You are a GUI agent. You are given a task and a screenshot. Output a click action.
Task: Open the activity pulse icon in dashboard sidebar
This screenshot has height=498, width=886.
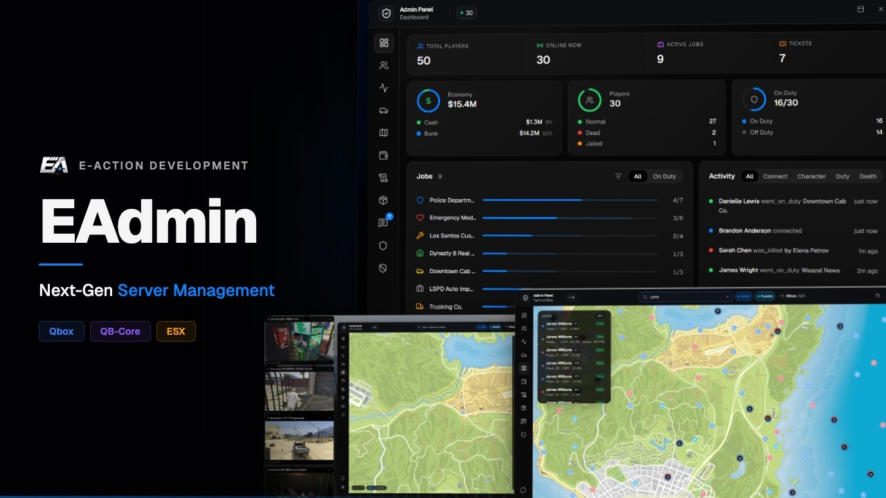384,88
